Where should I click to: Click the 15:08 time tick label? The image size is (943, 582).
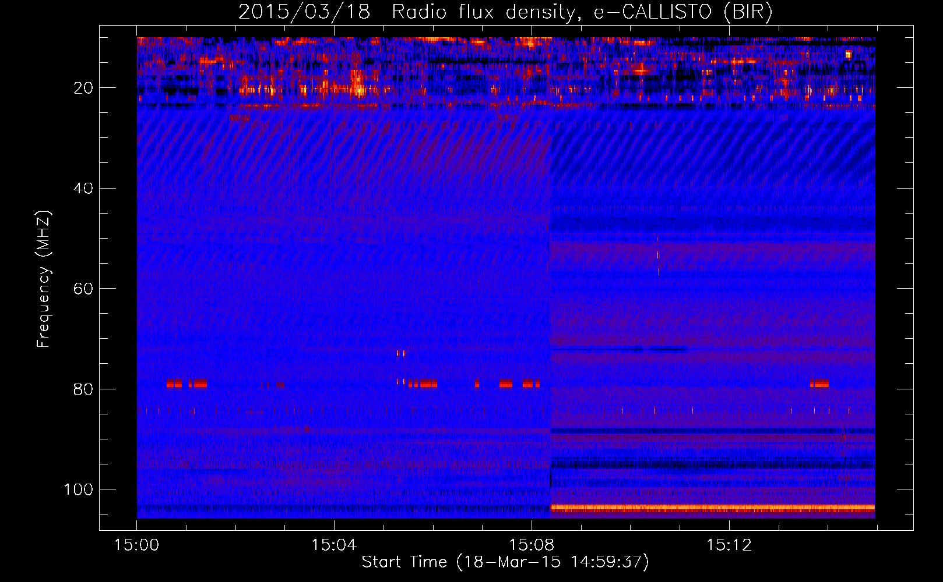click(531, 545)
